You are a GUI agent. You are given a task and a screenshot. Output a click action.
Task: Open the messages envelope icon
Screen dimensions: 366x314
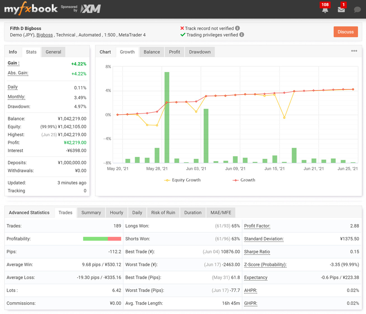tap(341, 10)
